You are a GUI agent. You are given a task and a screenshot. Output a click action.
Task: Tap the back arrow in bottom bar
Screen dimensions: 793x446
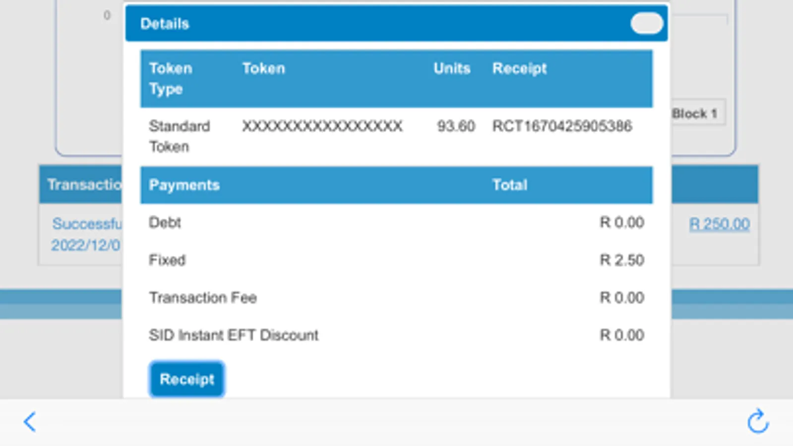coord(30,422)
